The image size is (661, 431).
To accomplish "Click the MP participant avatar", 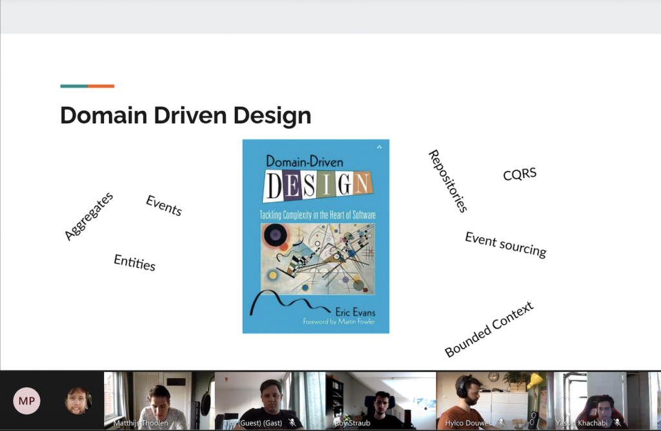I will click(x=26, y=401).
